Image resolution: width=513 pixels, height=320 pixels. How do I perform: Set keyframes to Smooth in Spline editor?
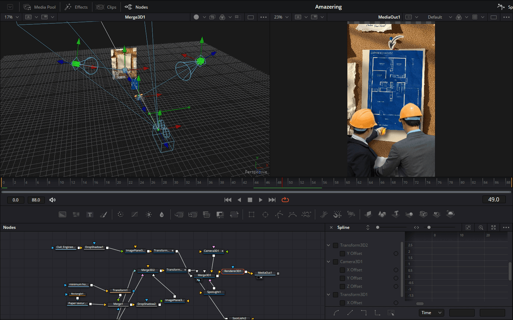click(x=336, y=313)
